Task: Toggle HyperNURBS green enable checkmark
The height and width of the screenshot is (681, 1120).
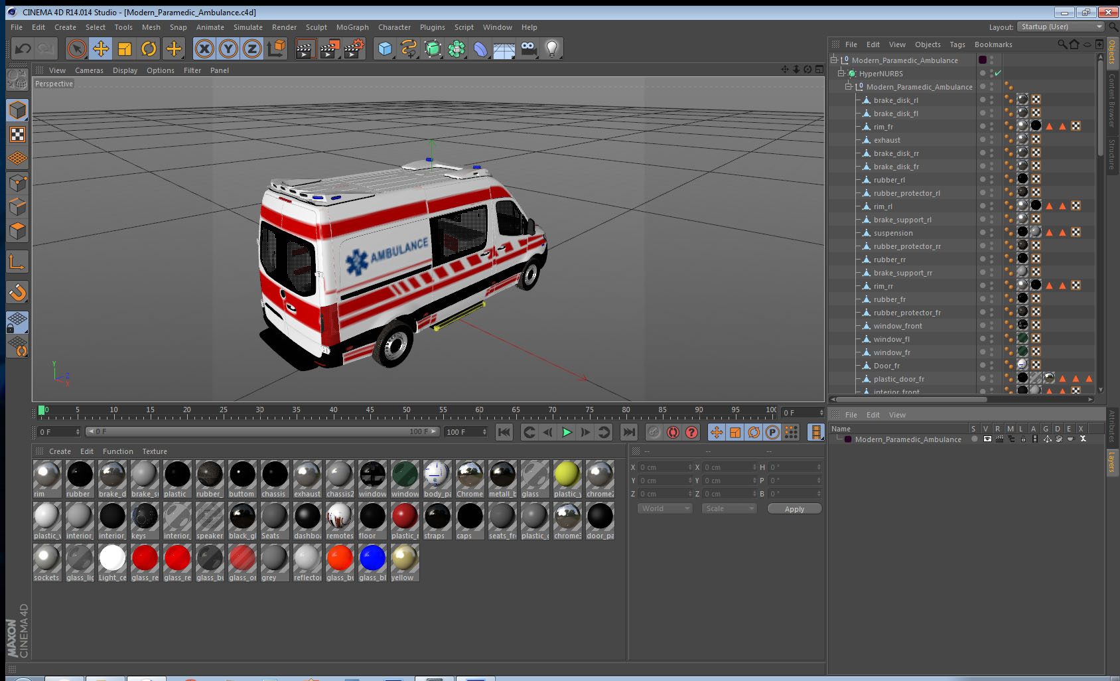Action: coord(998,73)
